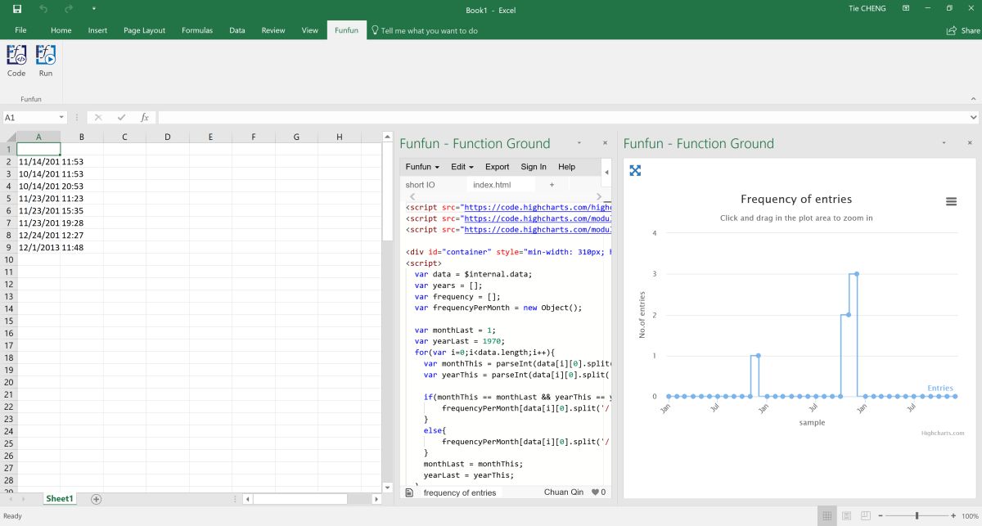The image size is (982, 526).
Task: Expand chart to fullscreen with arrows icon
Action: tap(635, 170)
